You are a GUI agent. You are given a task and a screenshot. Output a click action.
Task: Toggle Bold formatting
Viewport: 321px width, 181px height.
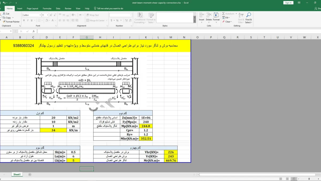pyautogui.click(x=24, y=20)
